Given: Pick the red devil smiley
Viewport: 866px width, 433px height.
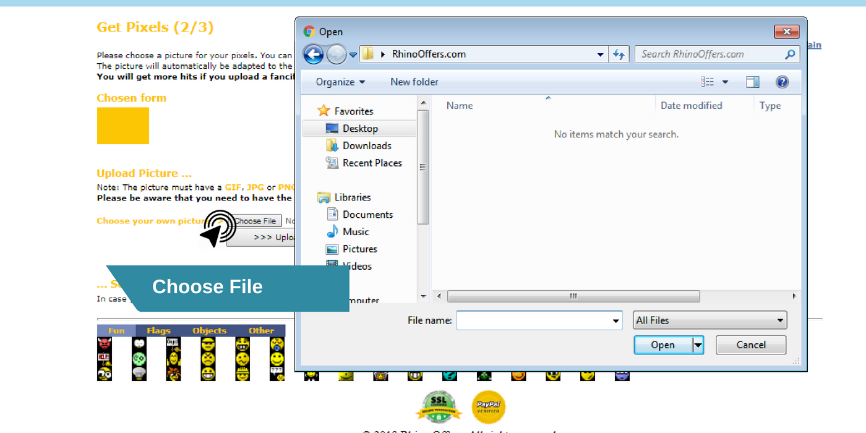Looking at the screenshot, I should tap(105, 344).
